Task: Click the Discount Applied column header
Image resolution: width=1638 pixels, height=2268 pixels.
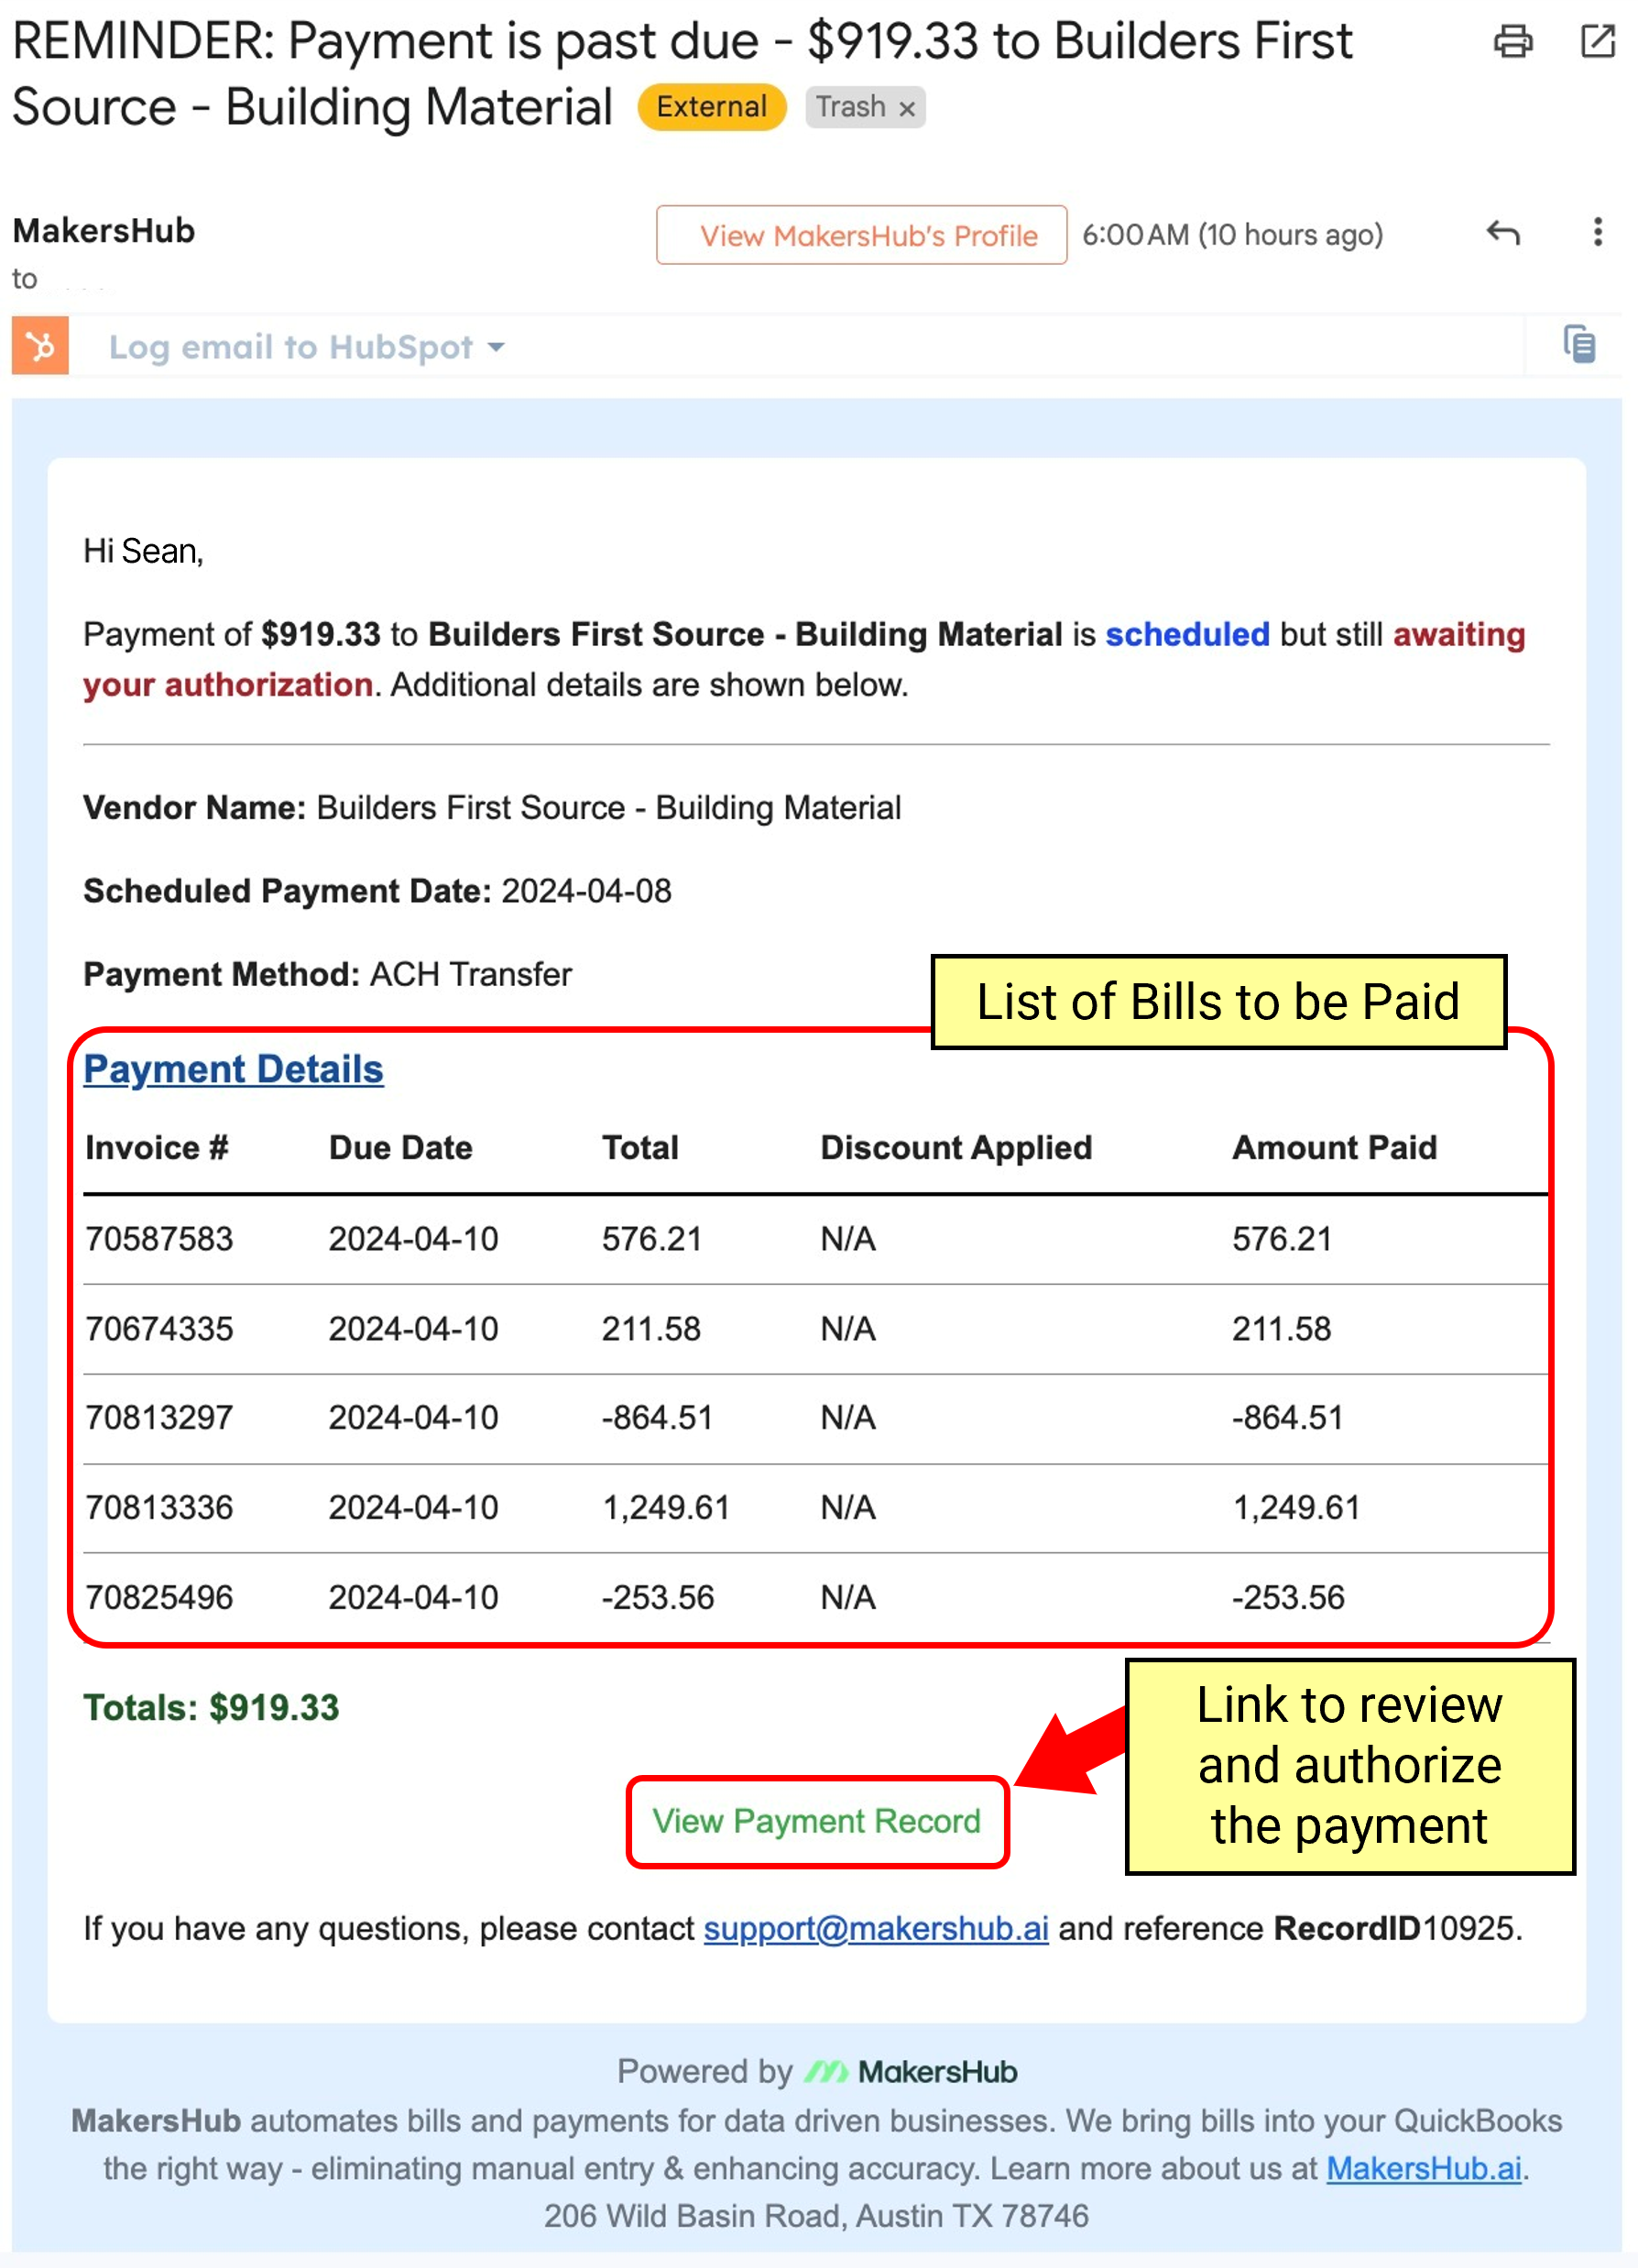Action: (956, 1148)
